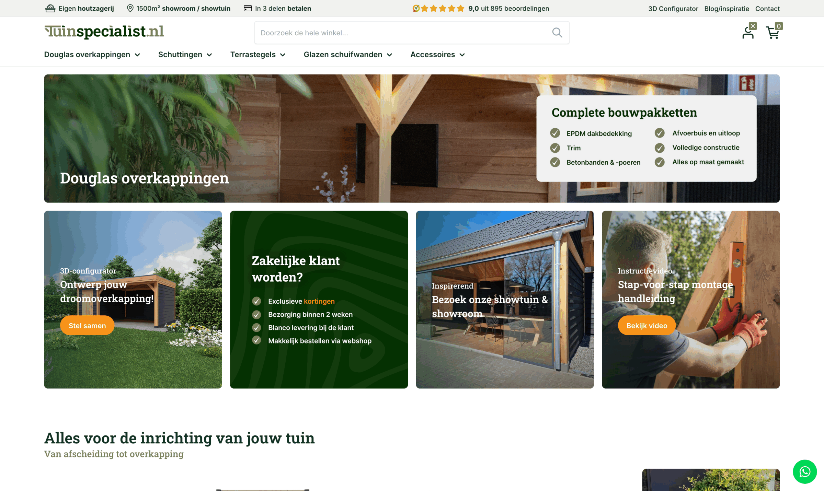Open the user account icon
Image resolution: width=824 pixels, height=491 pixels.
coord(748,33)
